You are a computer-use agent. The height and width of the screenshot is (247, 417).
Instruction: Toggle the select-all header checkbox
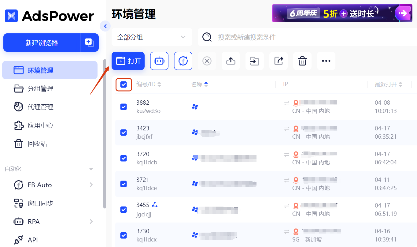pyautogui.click(x=124, y=84)
